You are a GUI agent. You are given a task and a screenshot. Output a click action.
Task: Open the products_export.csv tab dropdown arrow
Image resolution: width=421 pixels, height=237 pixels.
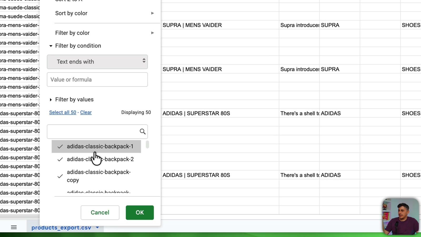click(97, 227)
